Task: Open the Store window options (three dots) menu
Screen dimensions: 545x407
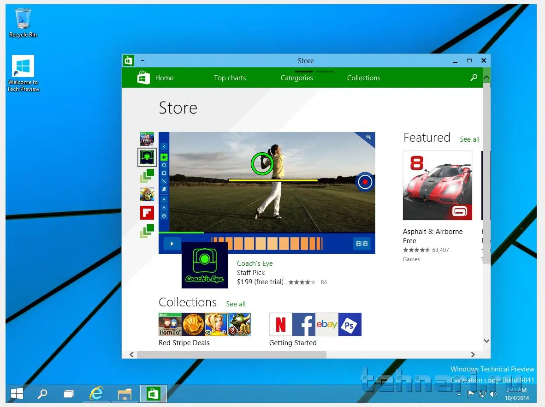Action: click(x=142, y=60)
